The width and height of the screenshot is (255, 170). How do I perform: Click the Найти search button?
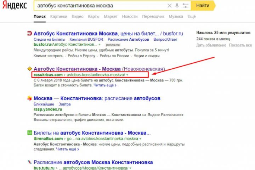pyautogui.click(x=203, y=6)
